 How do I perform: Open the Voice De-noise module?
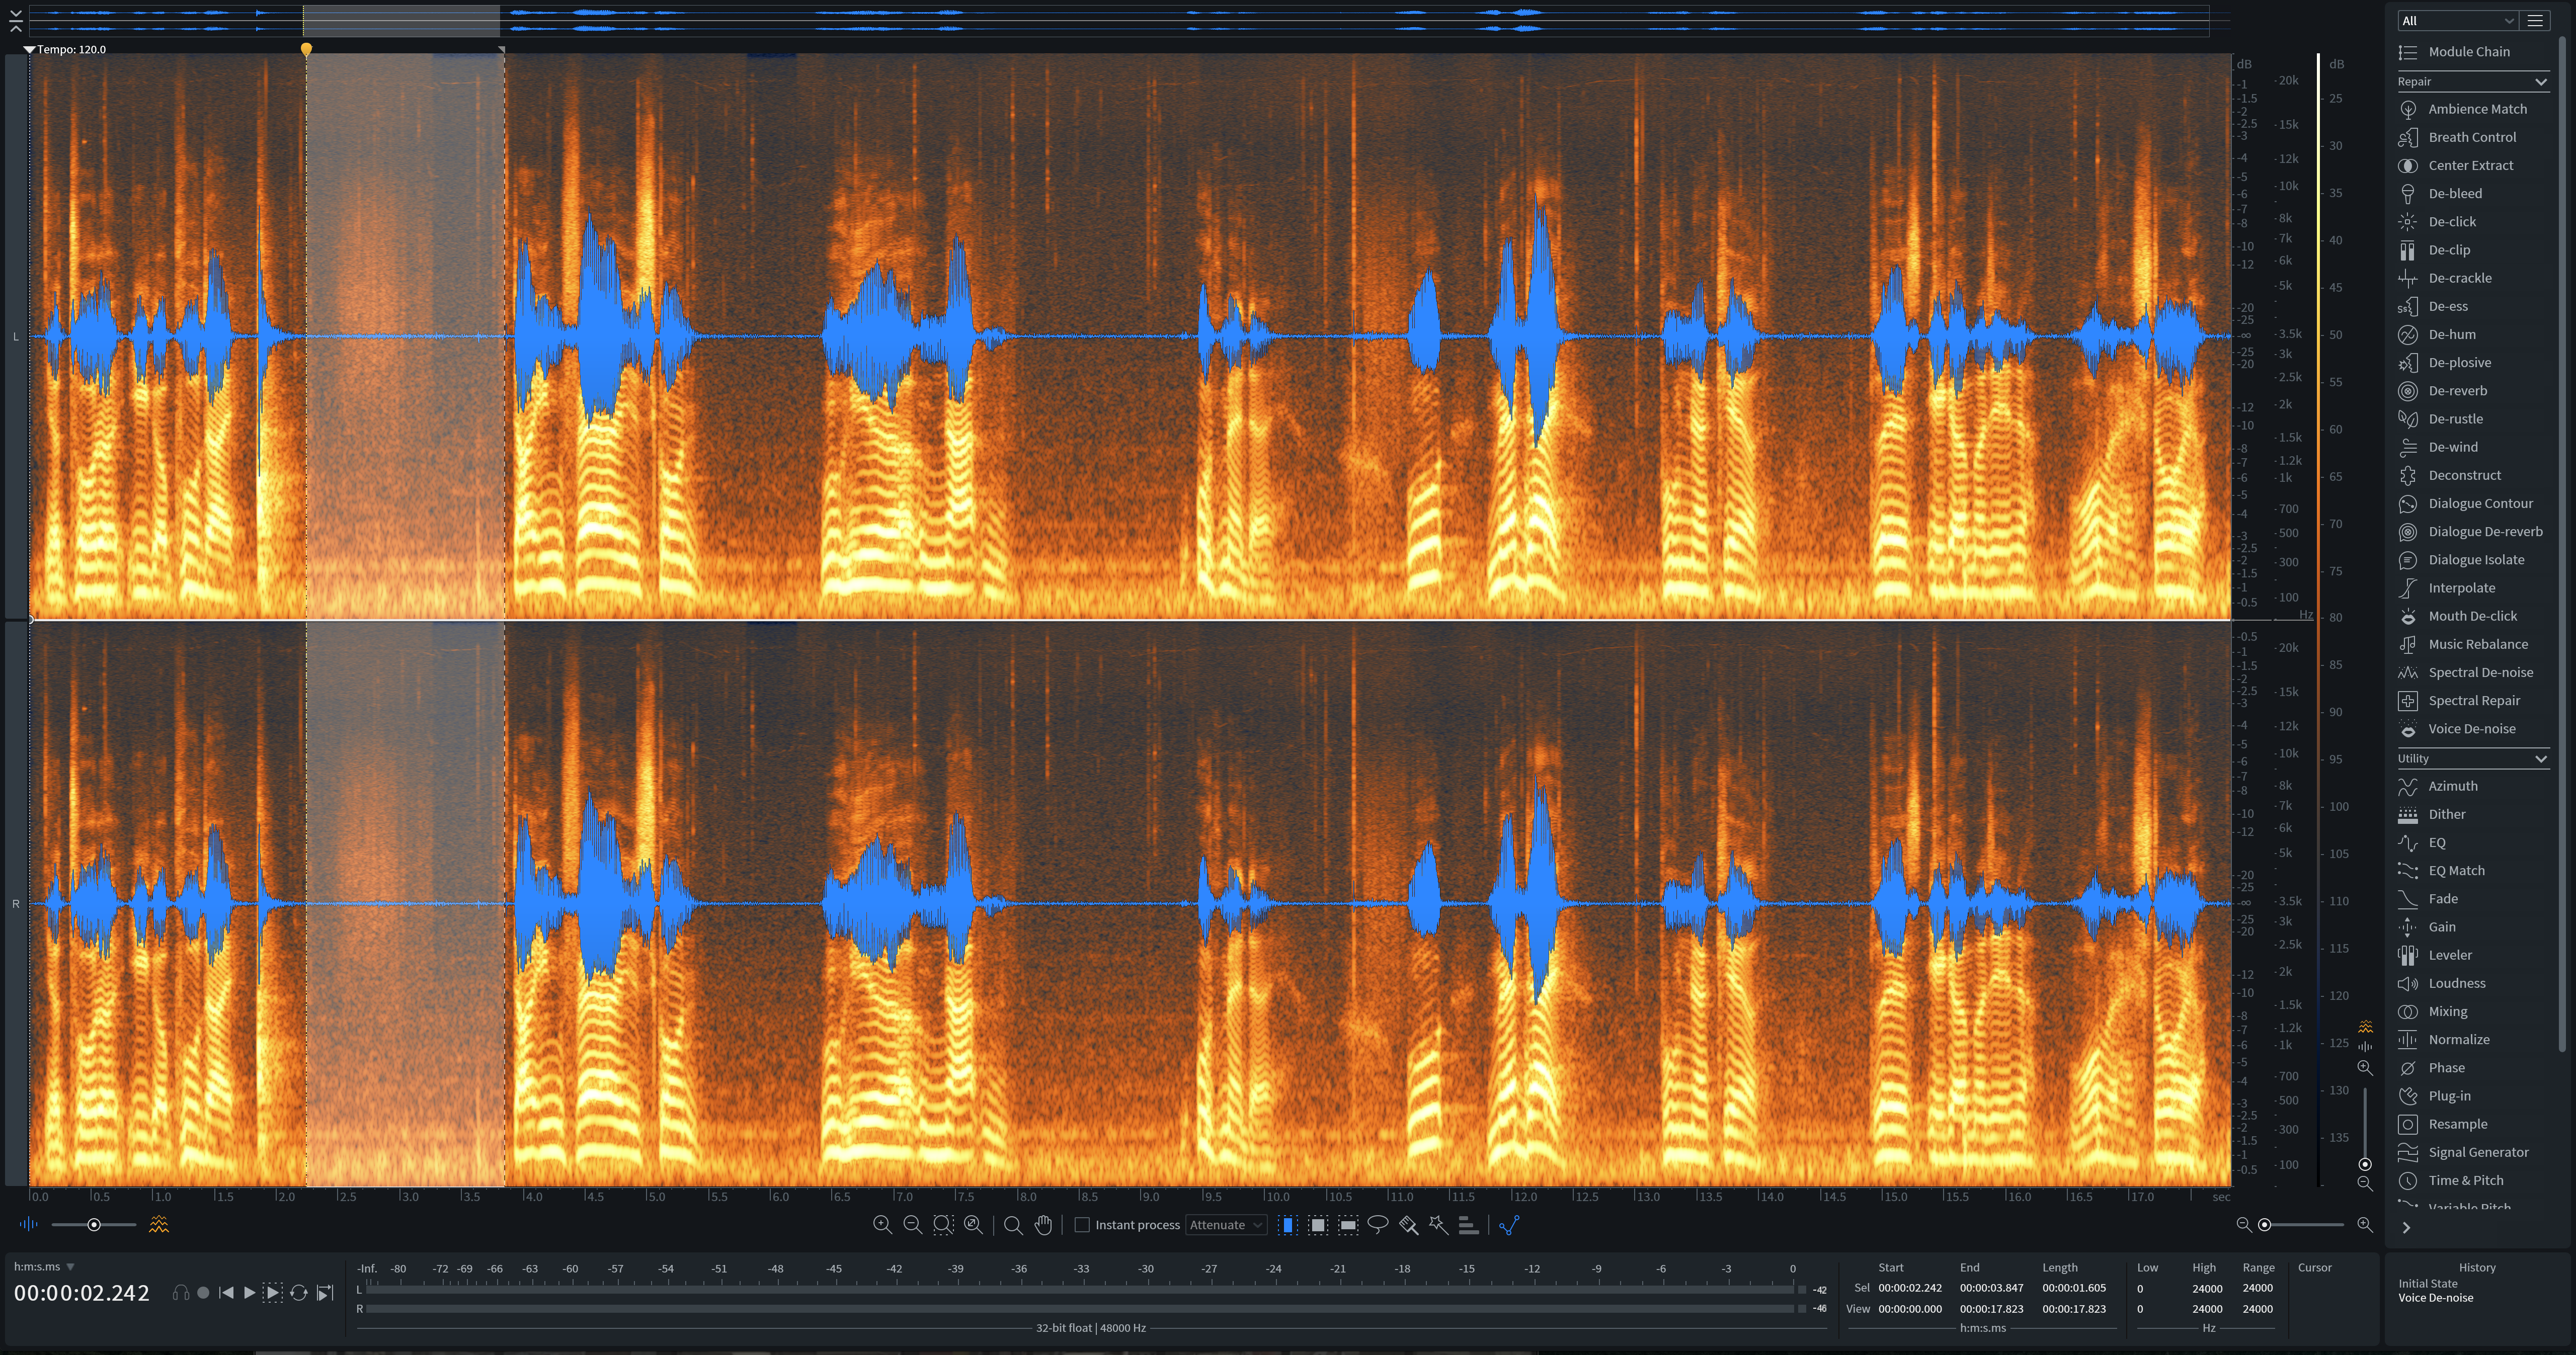(2473, 729)
